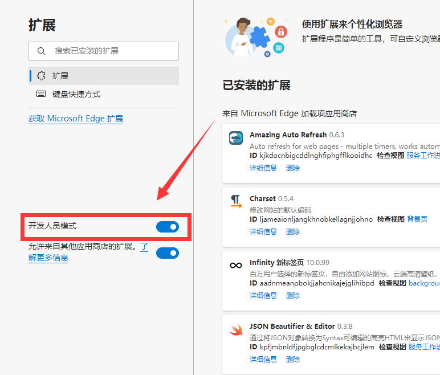Click the 扩展 page title heading
This screenshot has width=440, height=375.
(x=42, y=25)
